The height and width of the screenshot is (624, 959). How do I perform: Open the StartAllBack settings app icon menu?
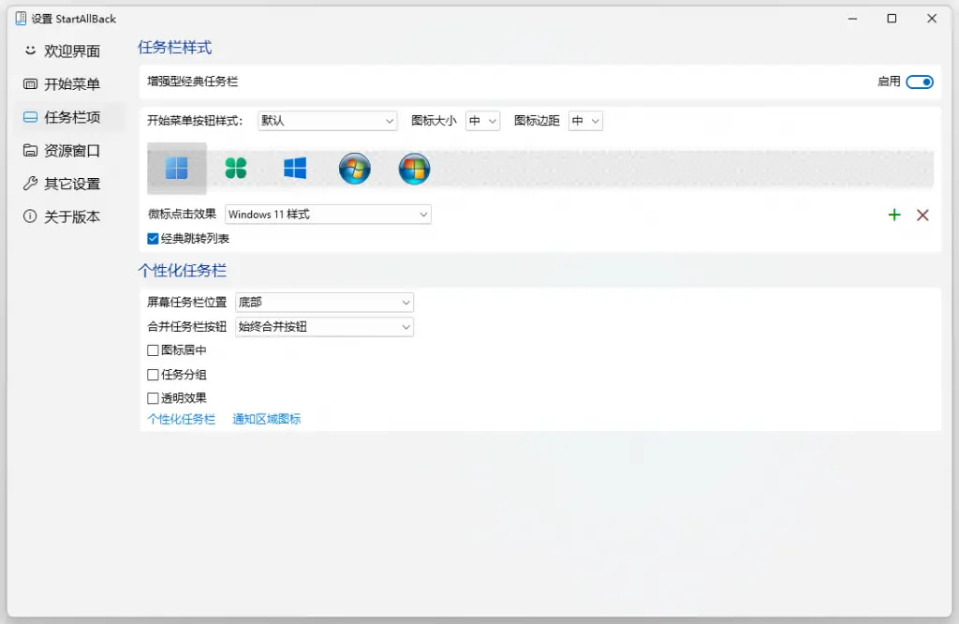20,18
